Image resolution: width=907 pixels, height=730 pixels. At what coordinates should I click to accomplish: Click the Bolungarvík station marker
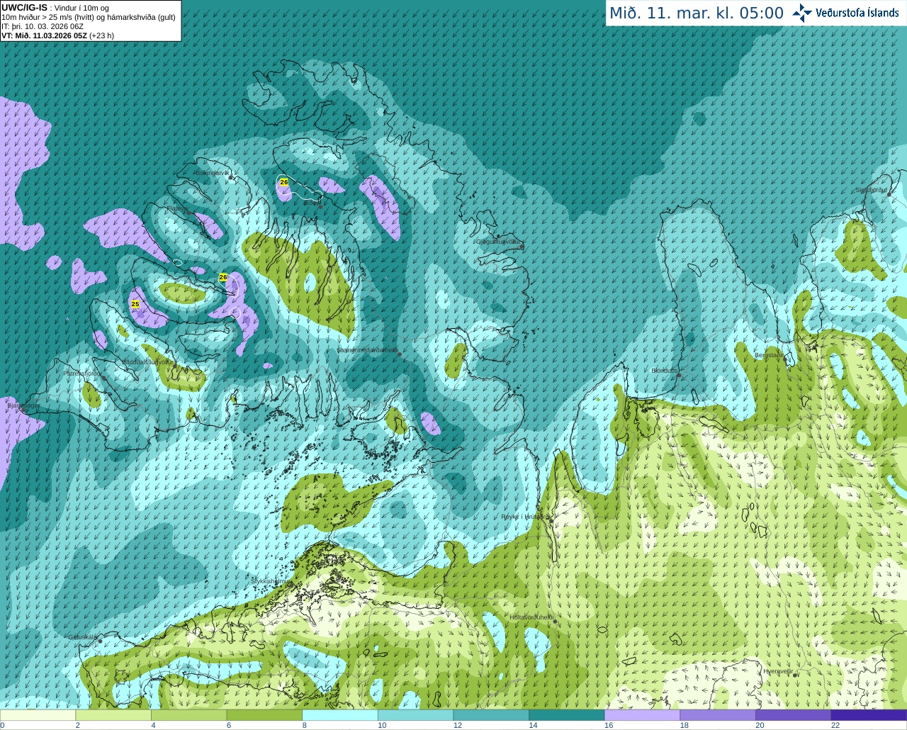[231, 177]
